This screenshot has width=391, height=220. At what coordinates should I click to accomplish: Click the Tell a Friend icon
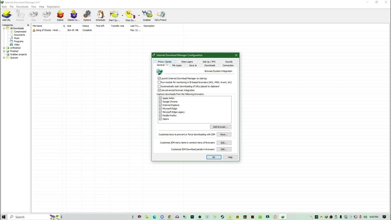coord(160,16)
